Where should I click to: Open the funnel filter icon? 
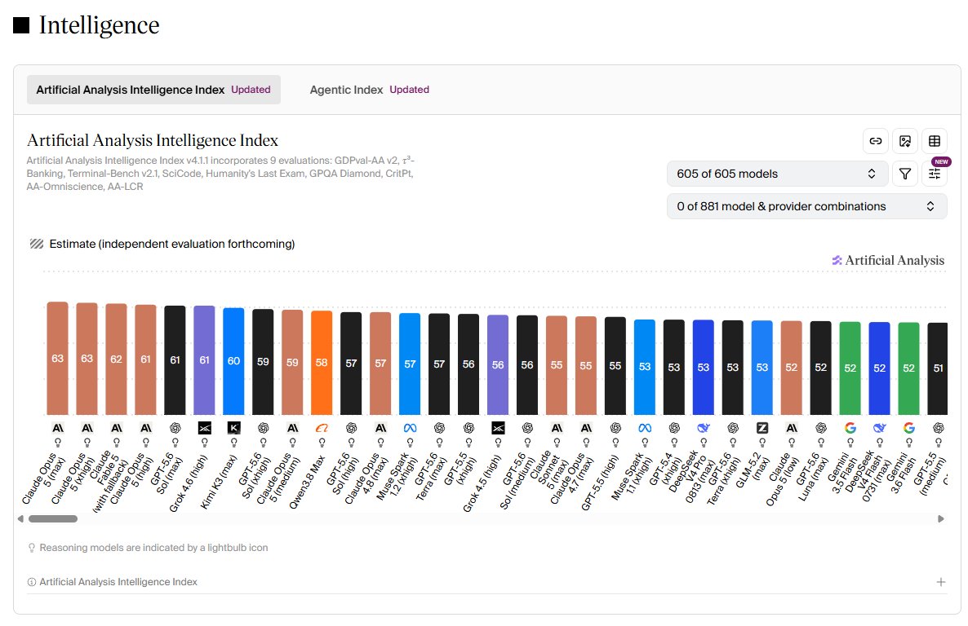coord(905,174)
